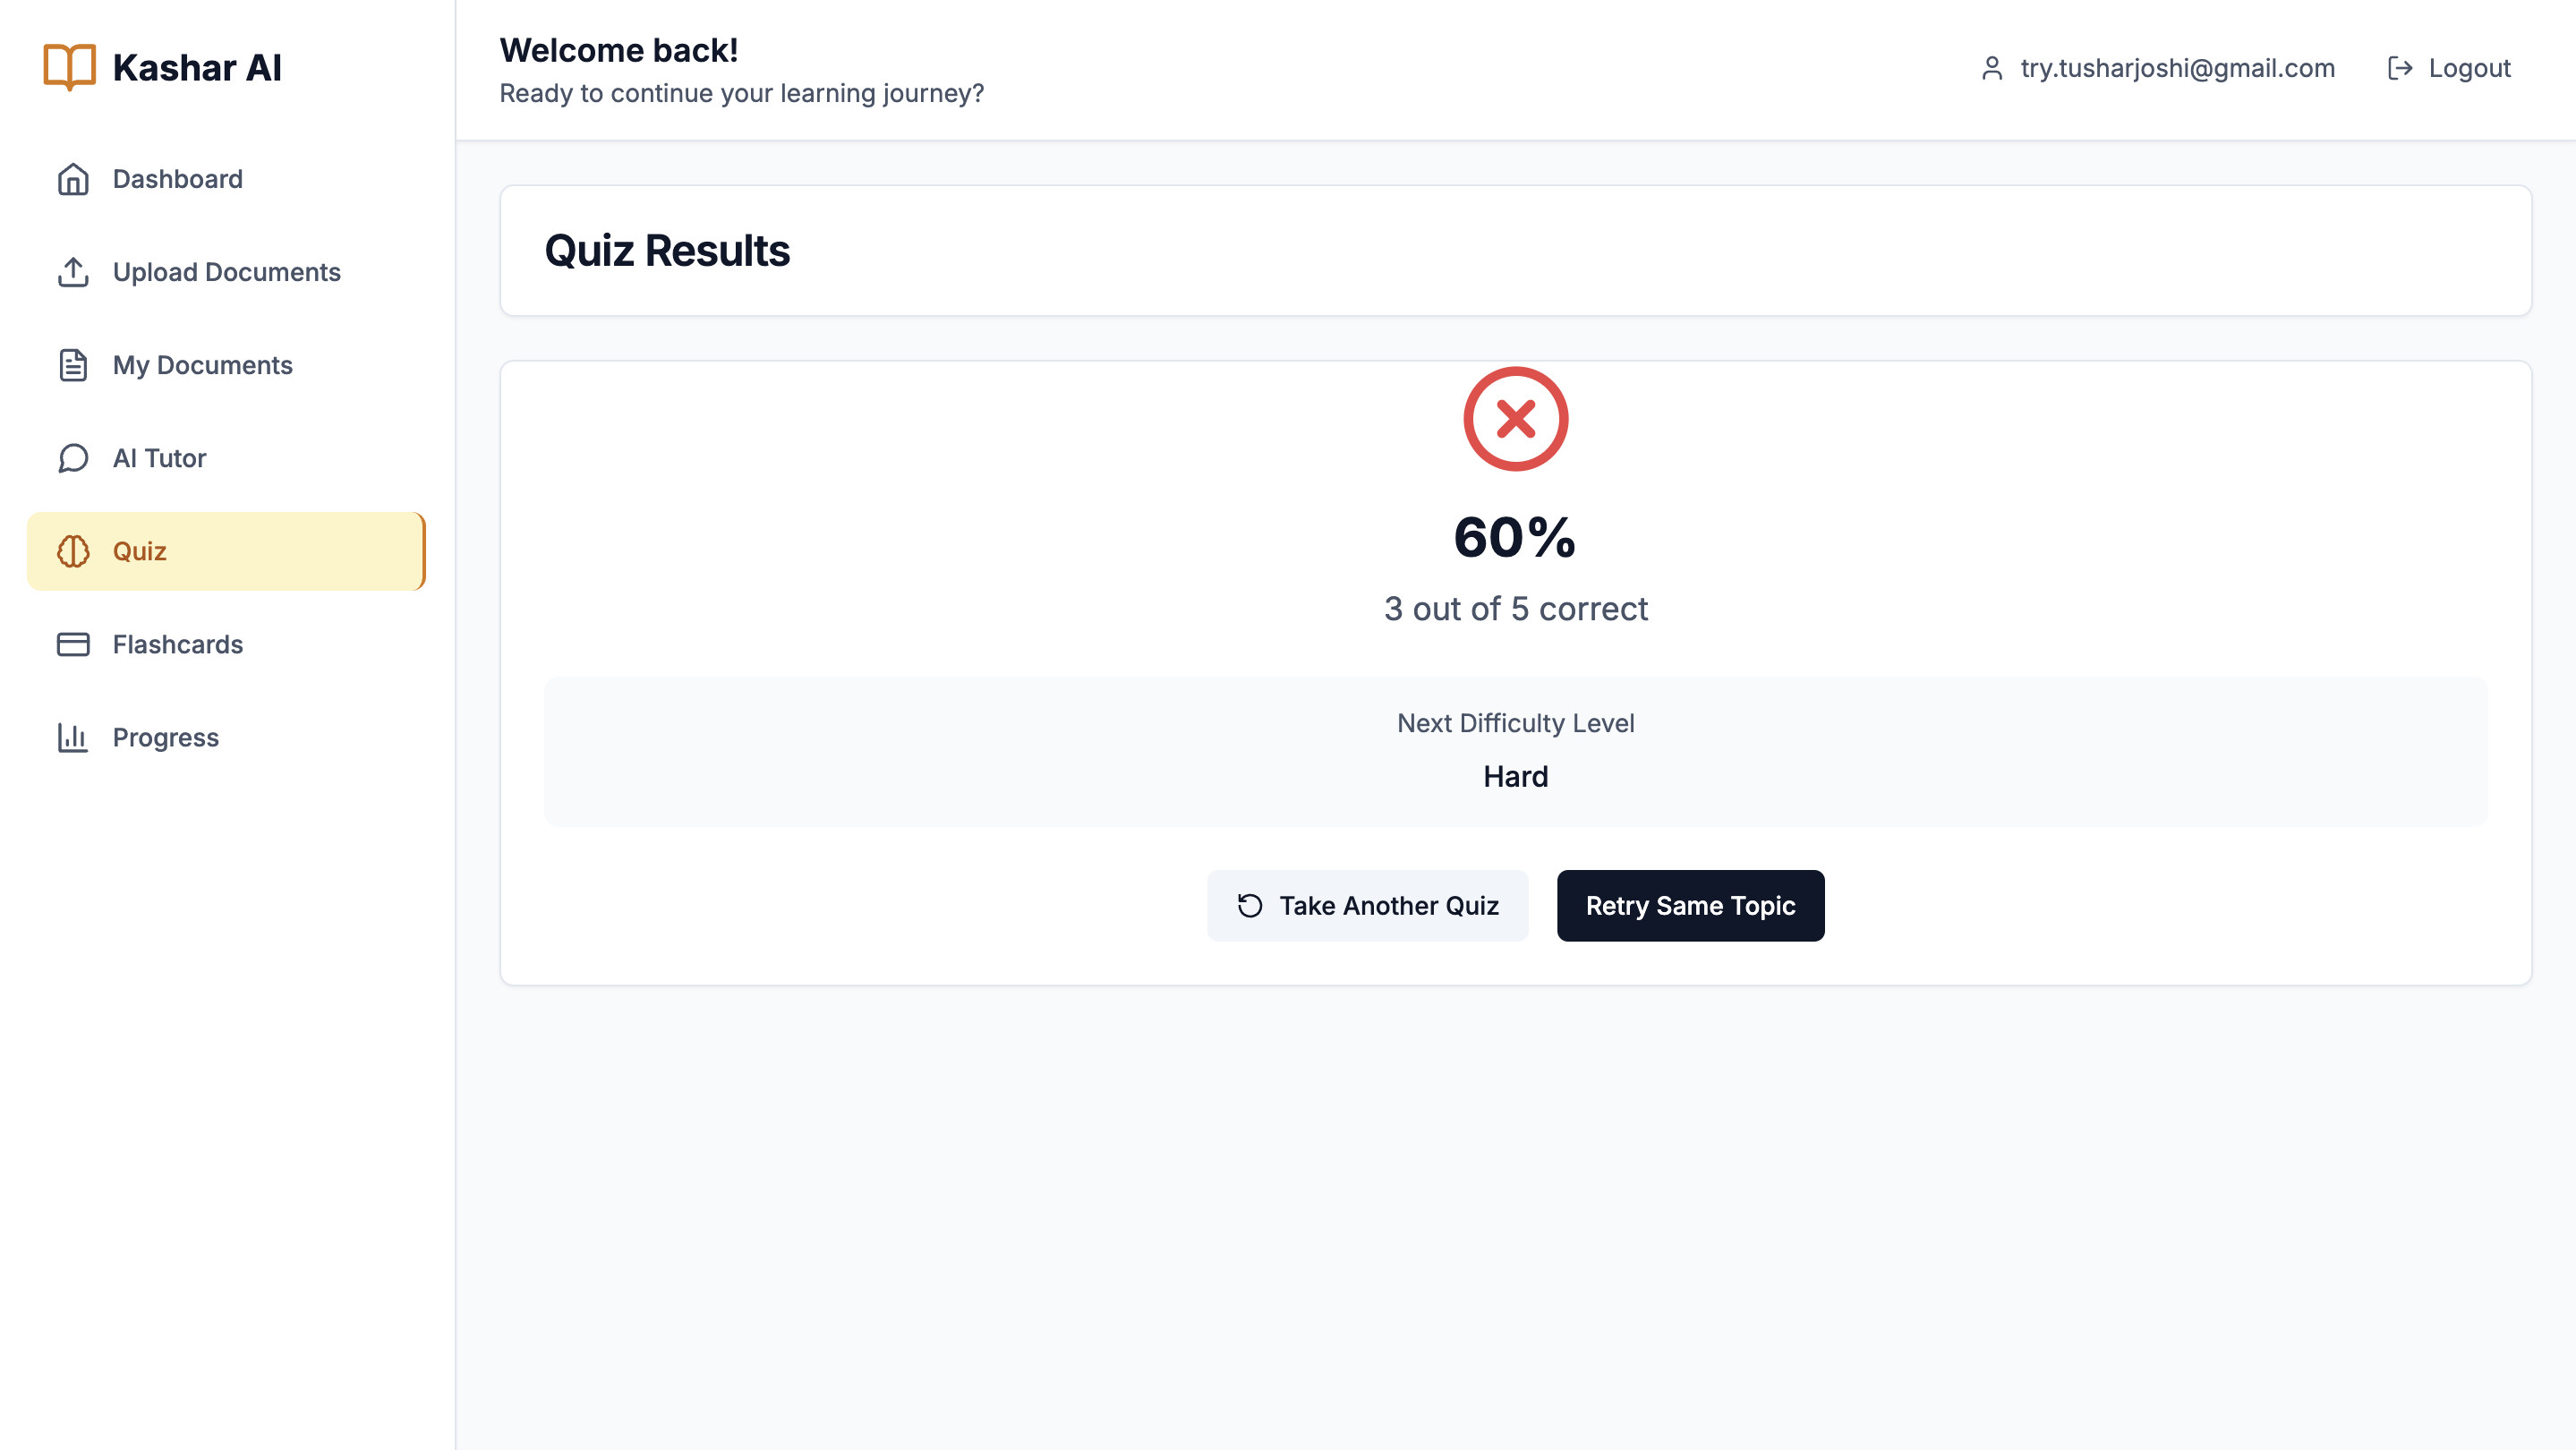View the Progress section
Viewport: 2576px width, 1450px height.
pos(226,737)
